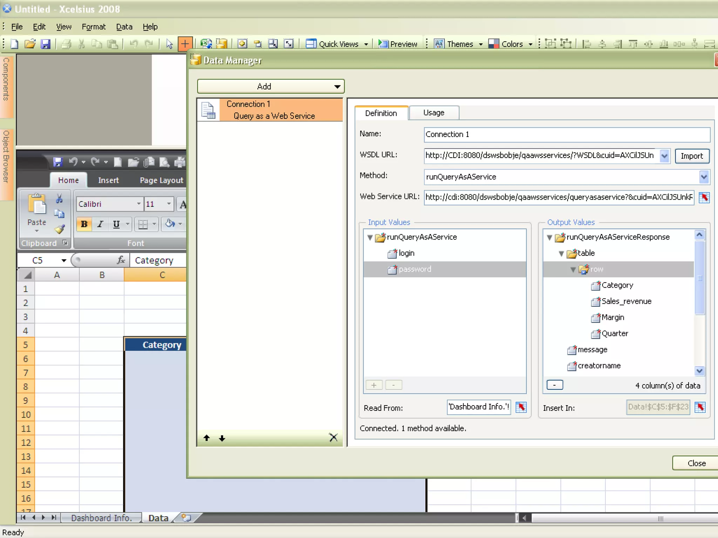Image resolution: width=718 pixels, height=538 pixels.
Task: Toggle Italic in Excel ribbon
Action: 100,224
